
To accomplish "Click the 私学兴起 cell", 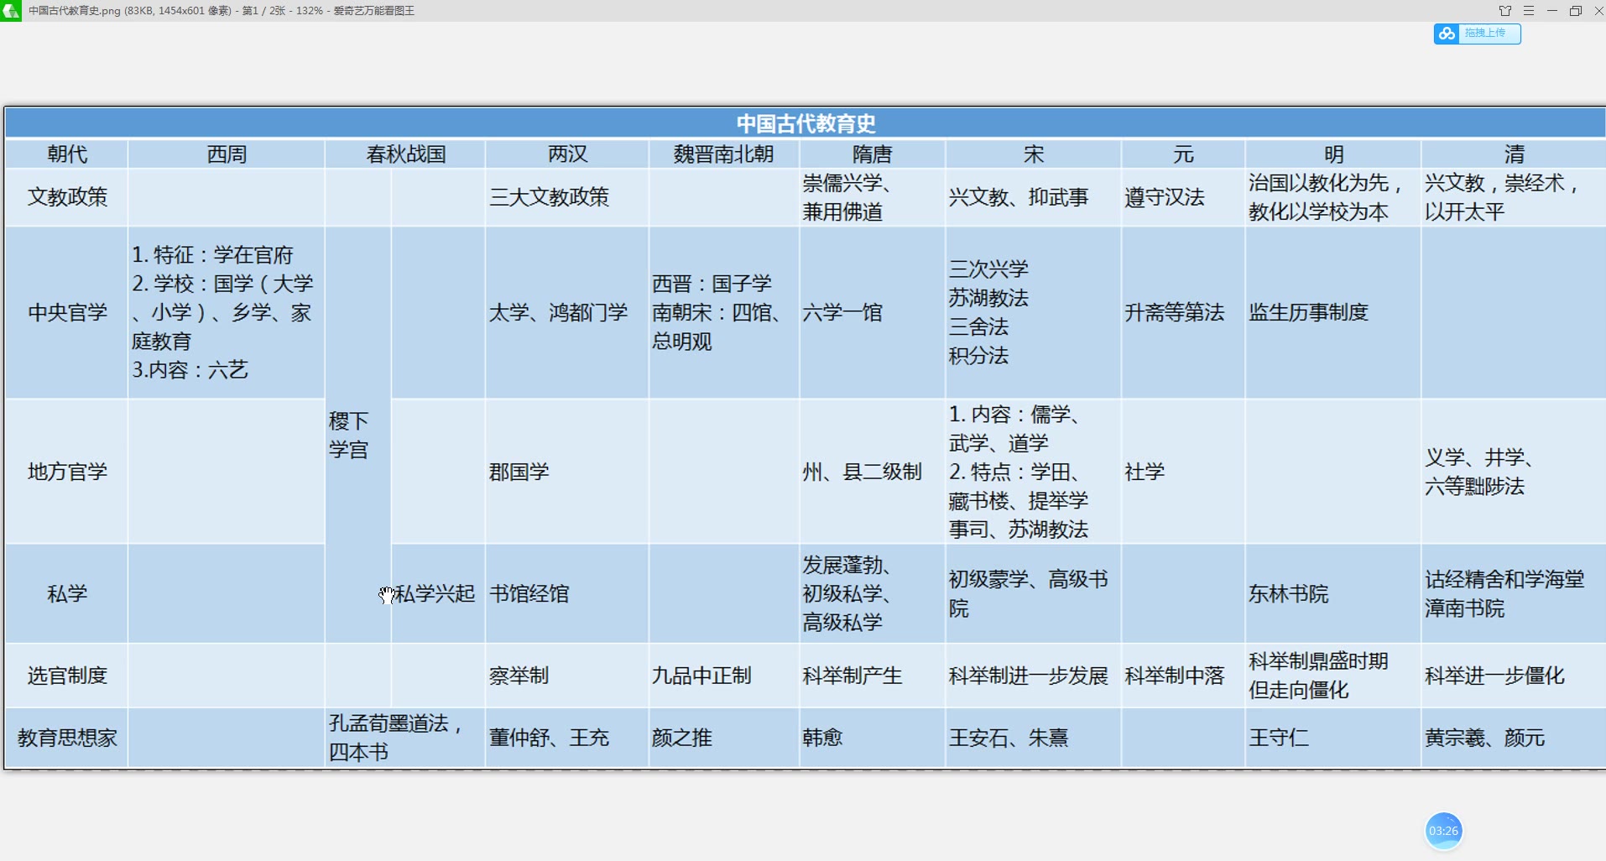I will click(438, 593).
